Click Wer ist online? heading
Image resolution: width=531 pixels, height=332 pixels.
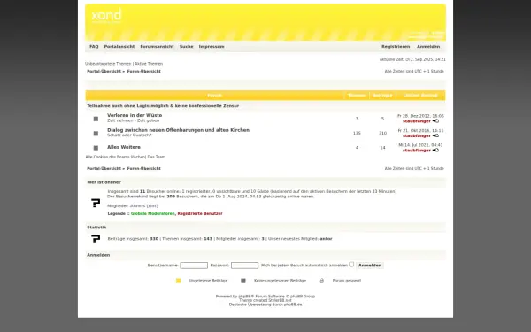(x=104, y=182)
